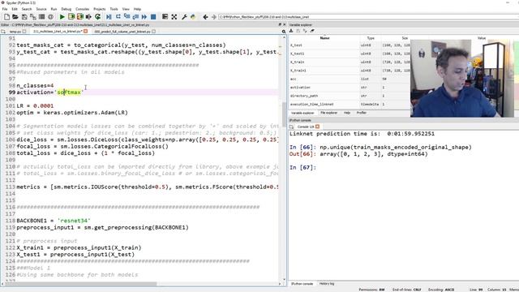Run selection or current line

click(88, 16)
